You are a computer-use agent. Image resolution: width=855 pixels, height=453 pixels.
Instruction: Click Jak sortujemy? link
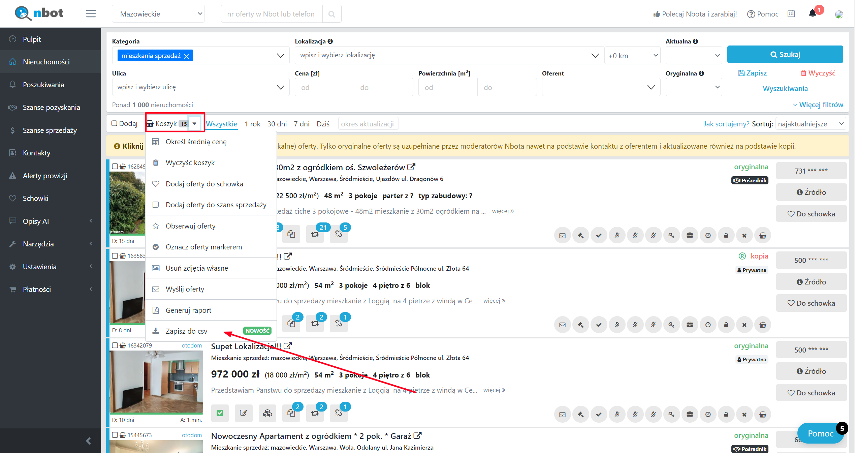pos(726,124)
